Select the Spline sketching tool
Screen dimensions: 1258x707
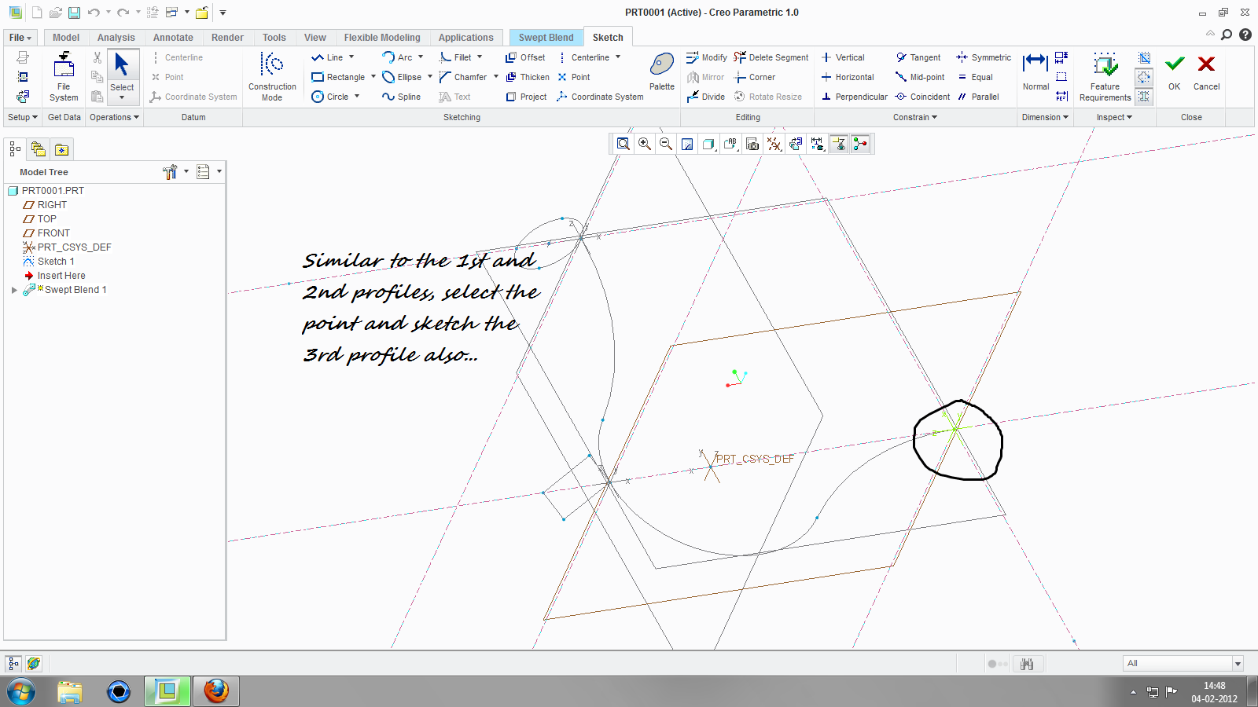(x=401, y=97)
